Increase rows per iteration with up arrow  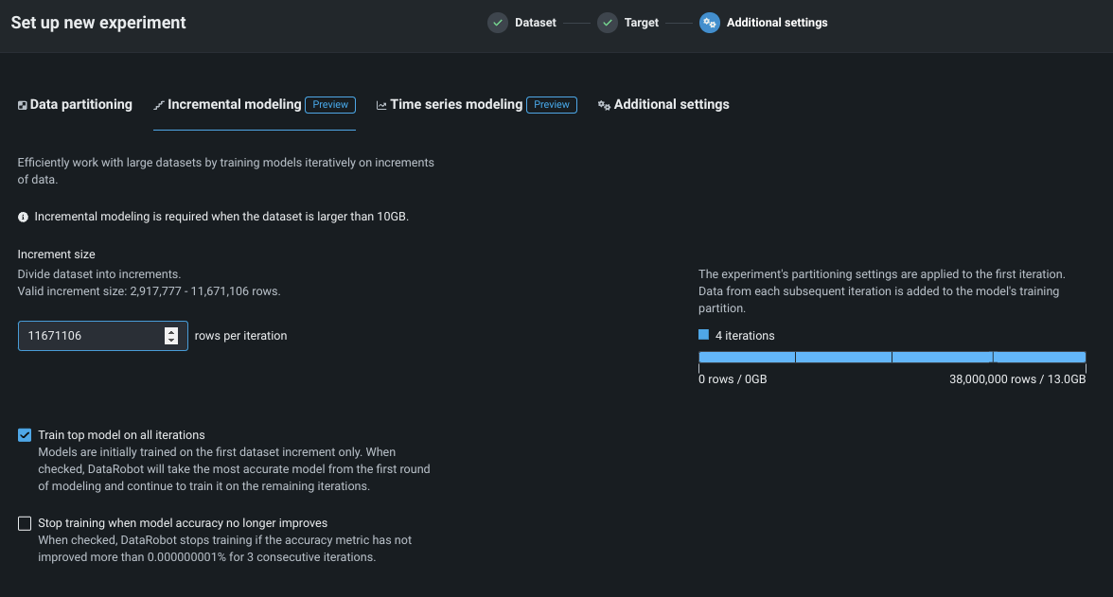pos(170,331)
